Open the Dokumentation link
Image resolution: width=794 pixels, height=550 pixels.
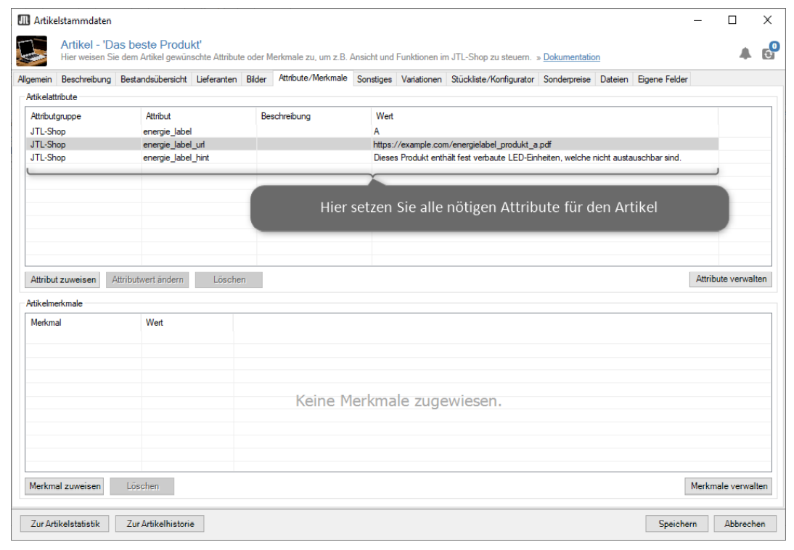coord(571,57)
